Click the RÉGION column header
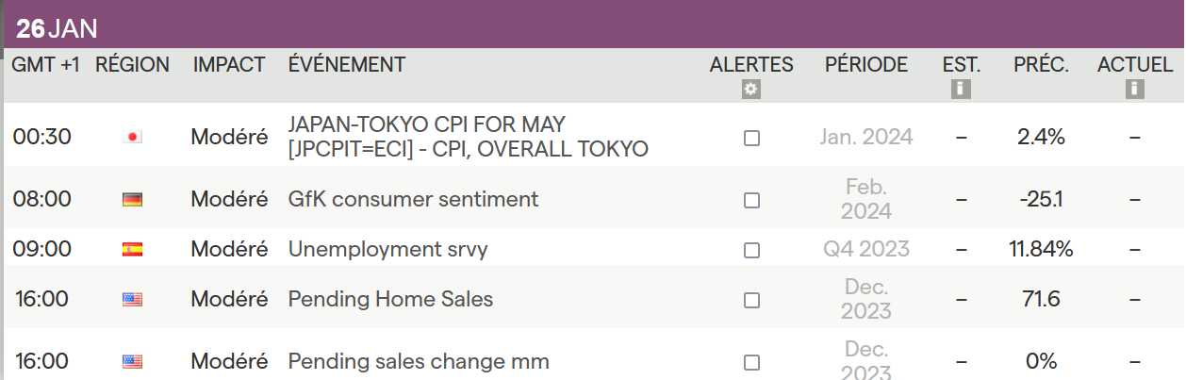This screenshot has width=1186, height=380. pos(132,65)
